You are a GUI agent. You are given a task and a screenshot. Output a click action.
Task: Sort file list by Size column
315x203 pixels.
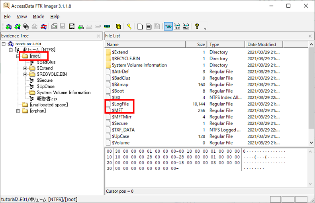196,44
